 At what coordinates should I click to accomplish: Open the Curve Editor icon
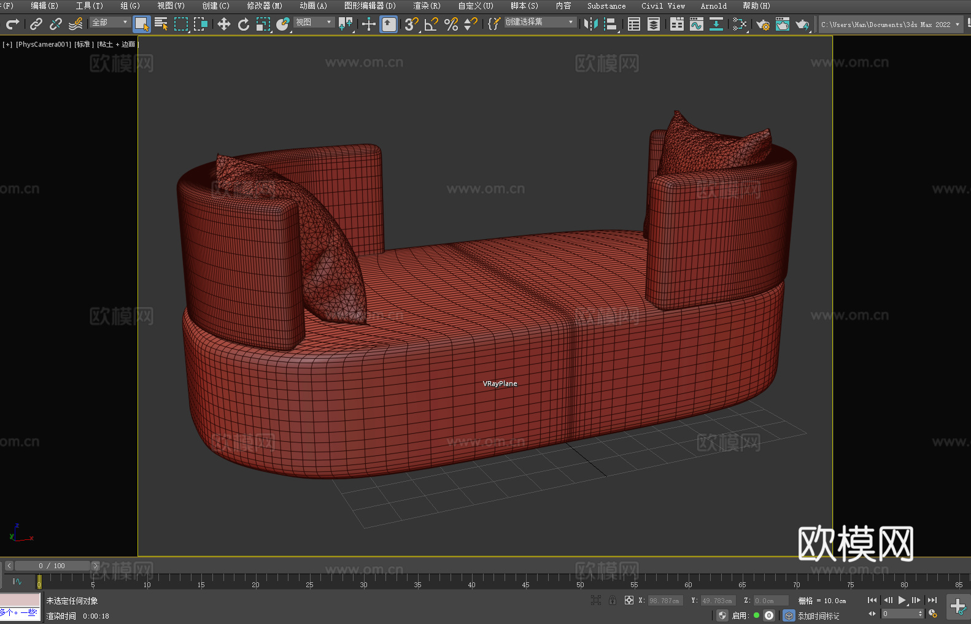696,24
